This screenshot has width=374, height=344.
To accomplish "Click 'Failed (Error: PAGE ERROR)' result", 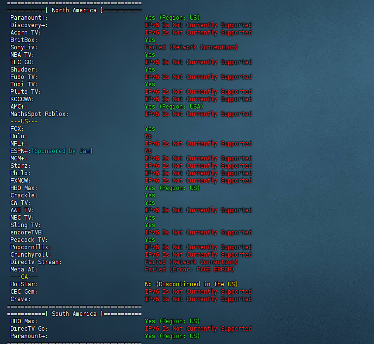I will click(x=190, y=269).
